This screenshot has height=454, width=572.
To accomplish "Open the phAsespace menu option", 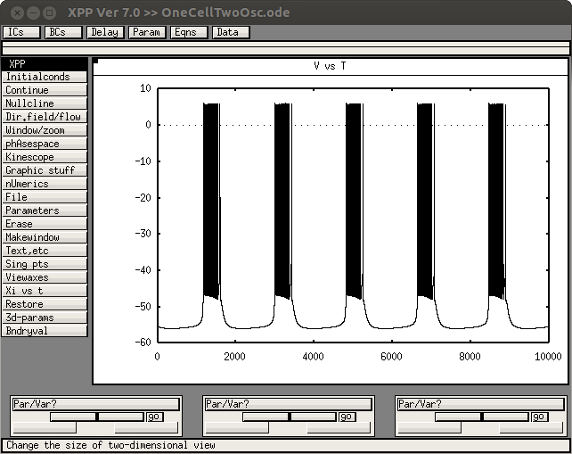I will 45,144.
